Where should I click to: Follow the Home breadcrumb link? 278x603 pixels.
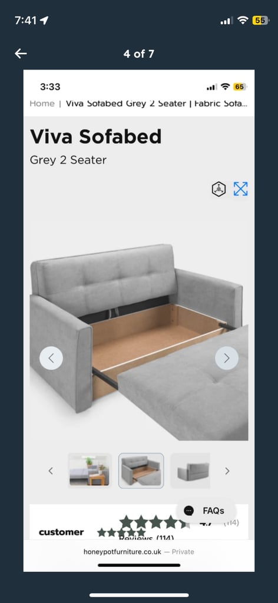pyautogui.click(x=42, y=104)
